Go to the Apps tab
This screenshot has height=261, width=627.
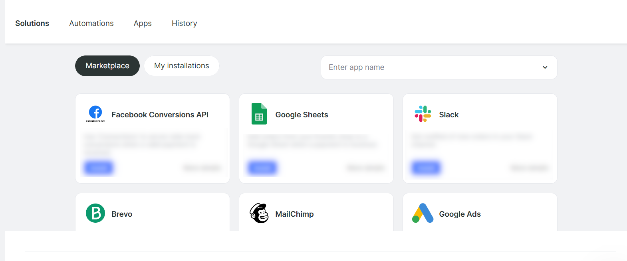click(143, 23)
